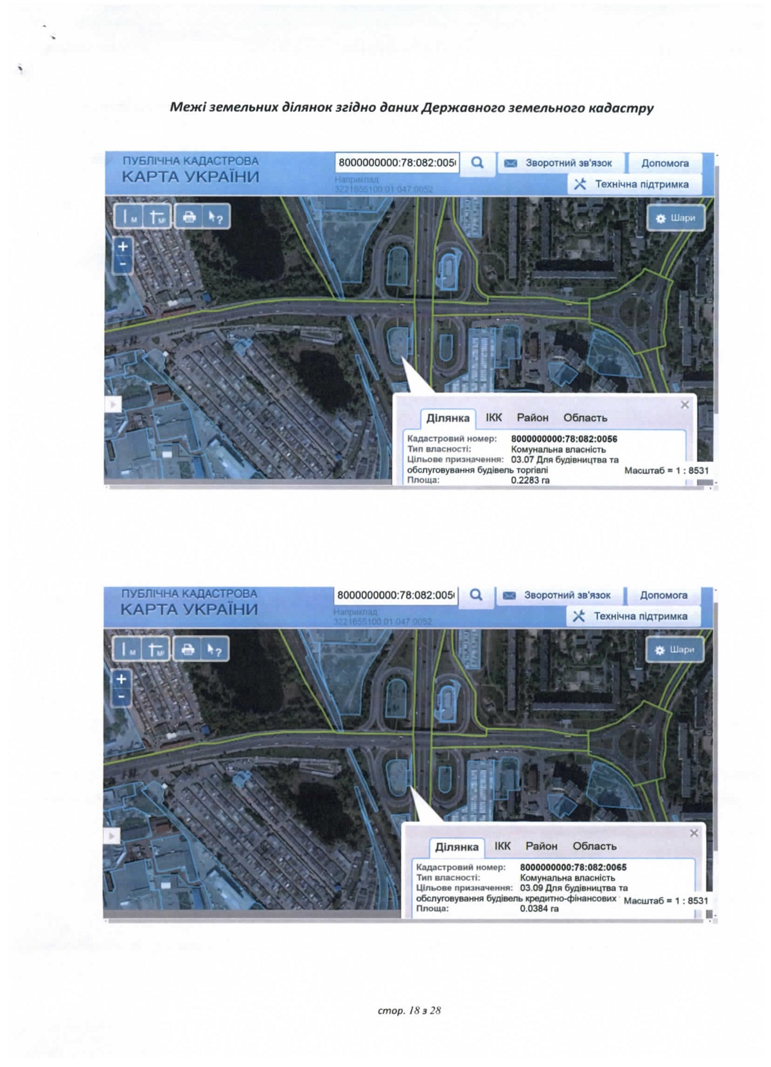This screenshot has height=1067, width=771.
Task: Open Допомога in the upper map header
Action: (664, 163)
